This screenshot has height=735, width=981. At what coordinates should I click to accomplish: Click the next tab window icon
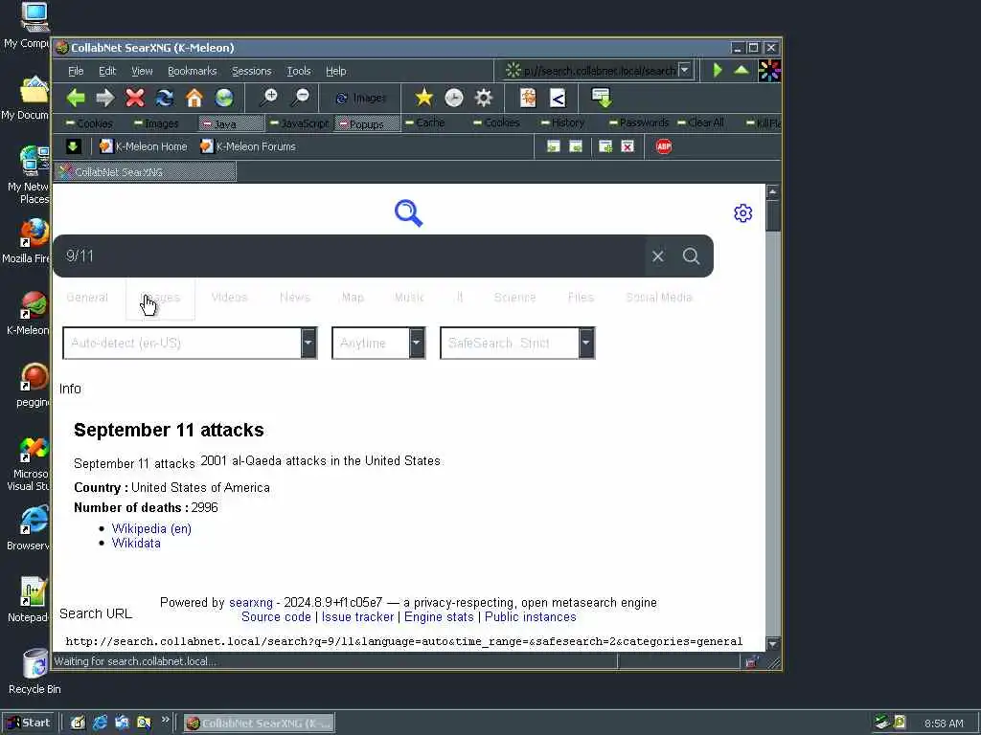(x=576, y=146)
